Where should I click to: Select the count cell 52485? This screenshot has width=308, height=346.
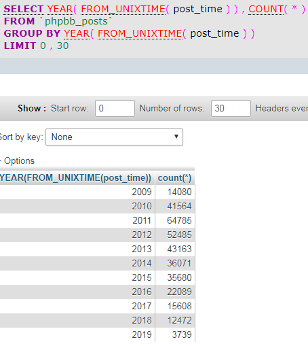click(x=179, y=235)
